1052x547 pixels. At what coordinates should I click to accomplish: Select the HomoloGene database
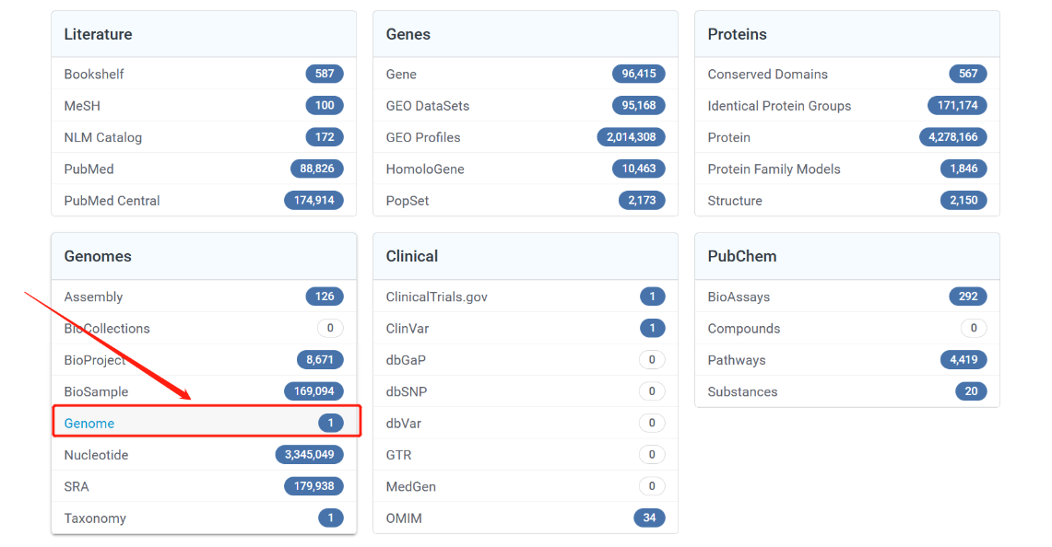click(x=425, y=169)
